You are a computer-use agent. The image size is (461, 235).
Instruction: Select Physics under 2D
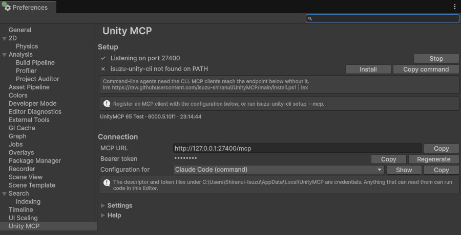27,46
